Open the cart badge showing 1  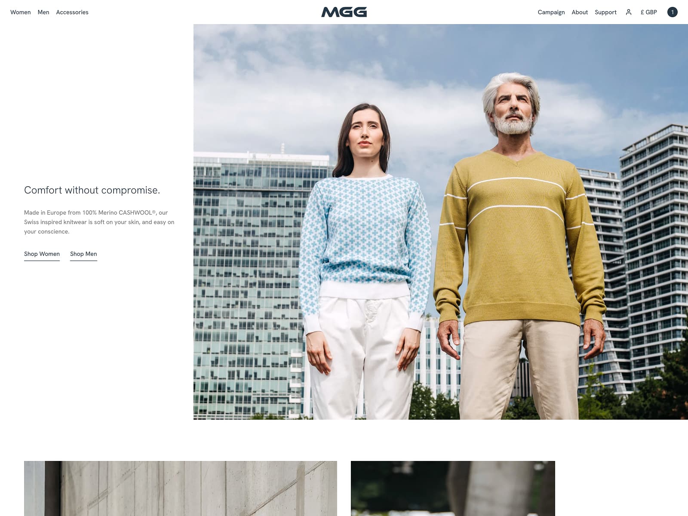(672, 12)
